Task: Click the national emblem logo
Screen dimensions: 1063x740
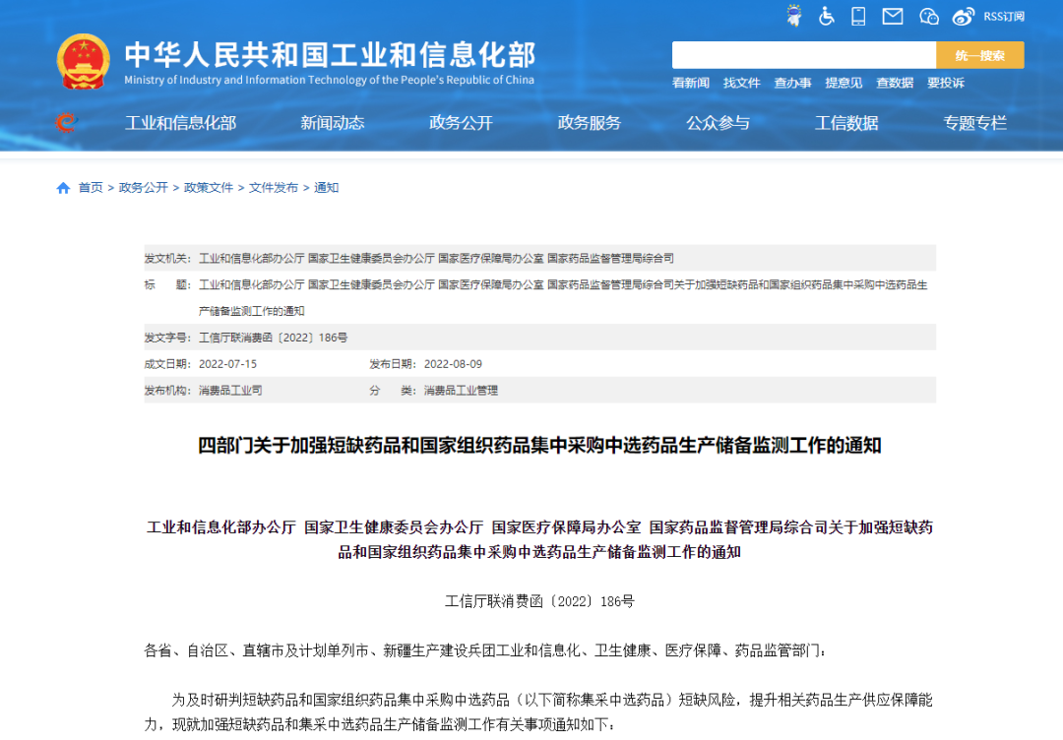Action: coord(83,62)
